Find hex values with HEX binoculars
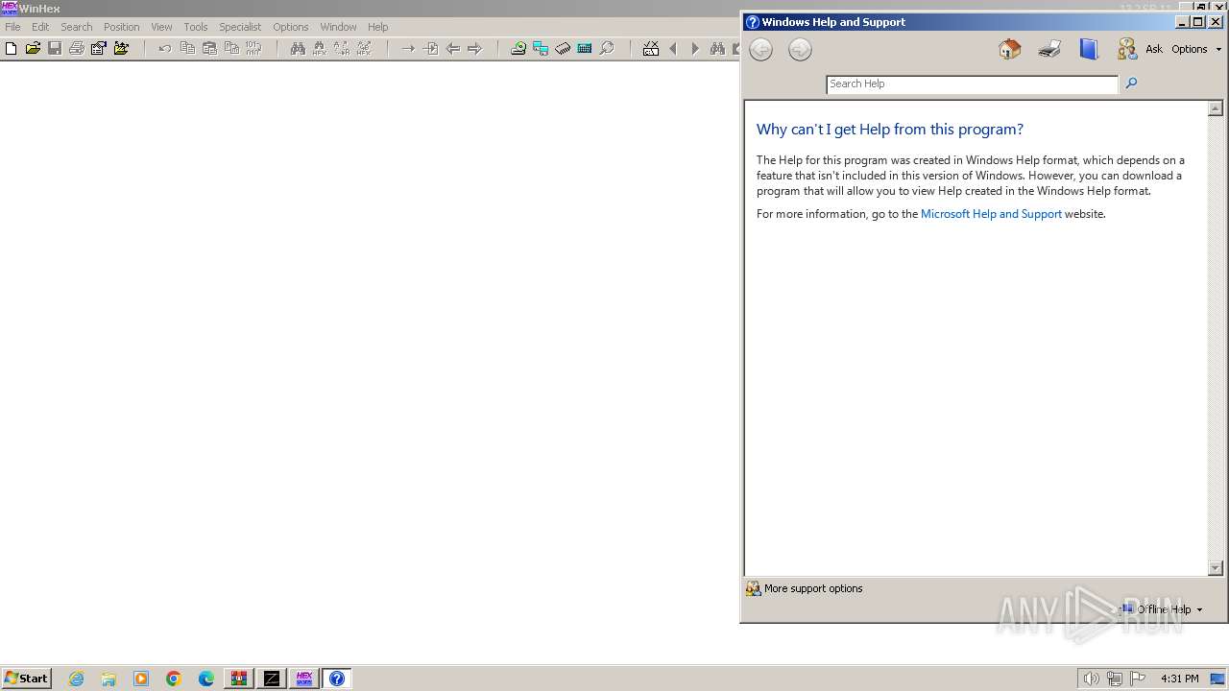Screen dimensions: 1229x691 click(320, 48)
